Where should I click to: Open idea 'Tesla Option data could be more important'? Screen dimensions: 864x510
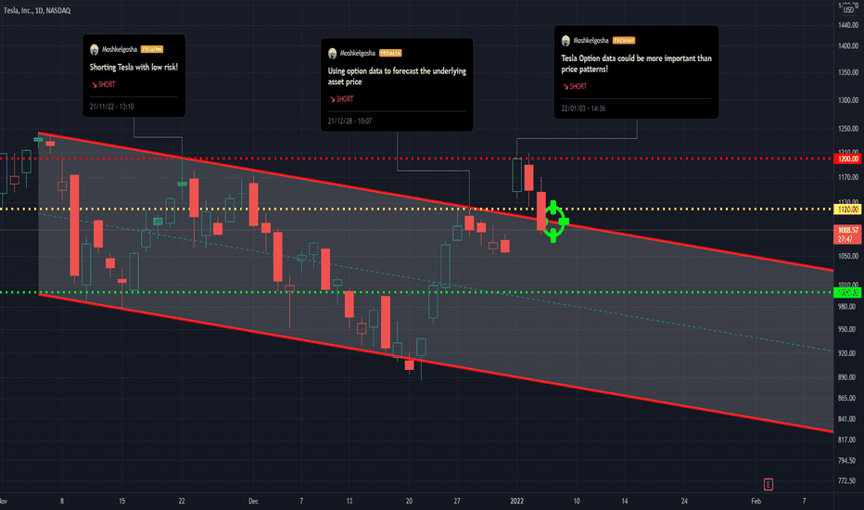[637, 63]
